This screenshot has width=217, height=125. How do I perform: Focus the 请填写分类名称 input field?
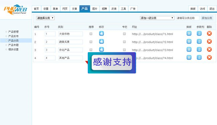(188, 18)
